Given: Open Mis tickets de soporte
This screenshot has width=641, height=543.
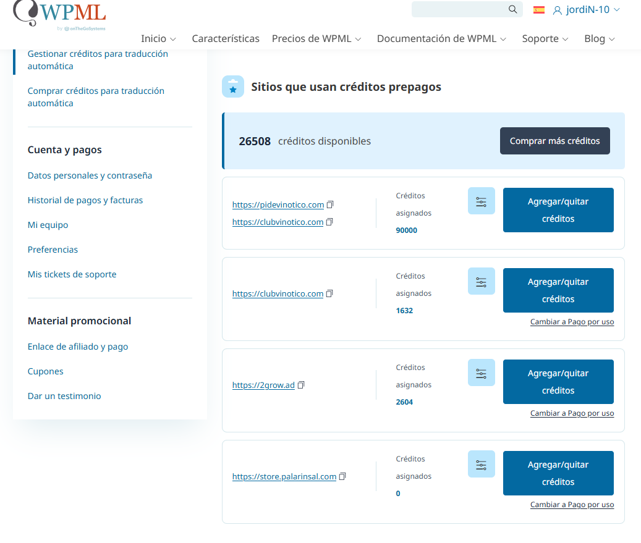Looking at the screenshot, I should (72, 274).
